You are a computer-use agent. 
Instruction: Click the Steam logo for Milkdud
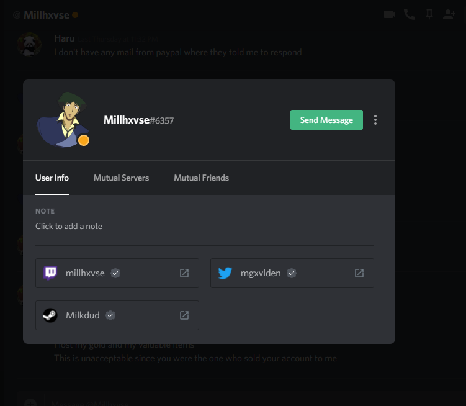(x=50, y=315)
